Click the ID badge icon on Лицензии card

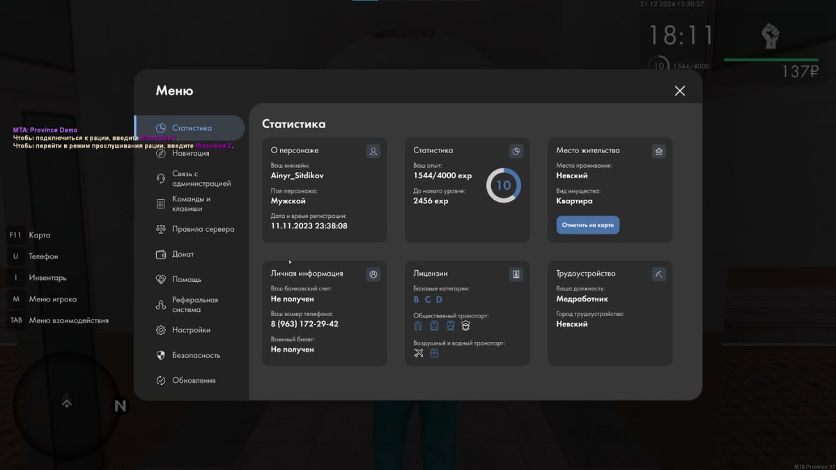coord(516,274)
